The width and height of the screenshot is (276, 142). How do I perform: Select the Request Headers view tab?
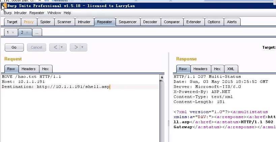(29, 69)
